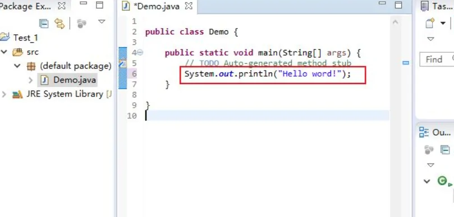Collapse the main method fold marker
The height and width of the screenshot is (217, 454).
click(x=140, y=52)
